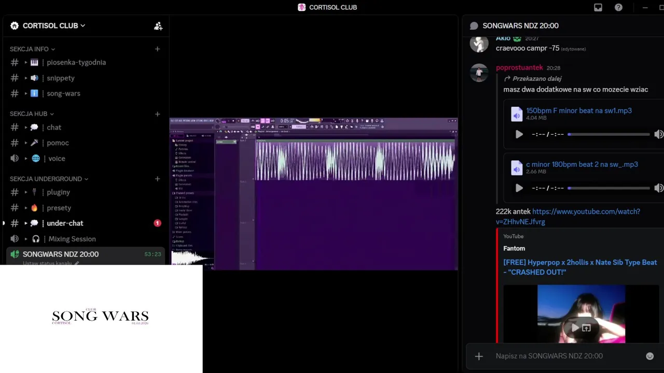Click the 'YouTube' embed provider label
Image resolution: width=664 pixels, height=373 pixels.
tap(514, 237)
